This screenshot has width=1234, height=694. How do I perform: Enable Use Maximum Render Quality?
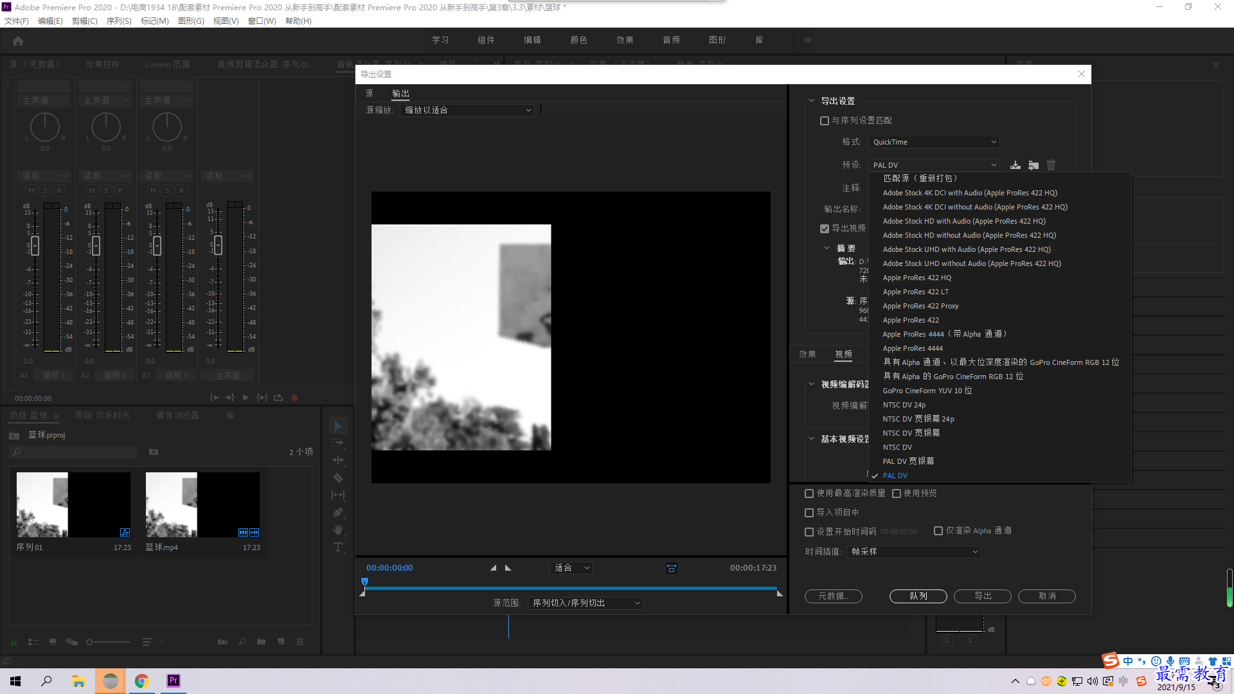809,494
